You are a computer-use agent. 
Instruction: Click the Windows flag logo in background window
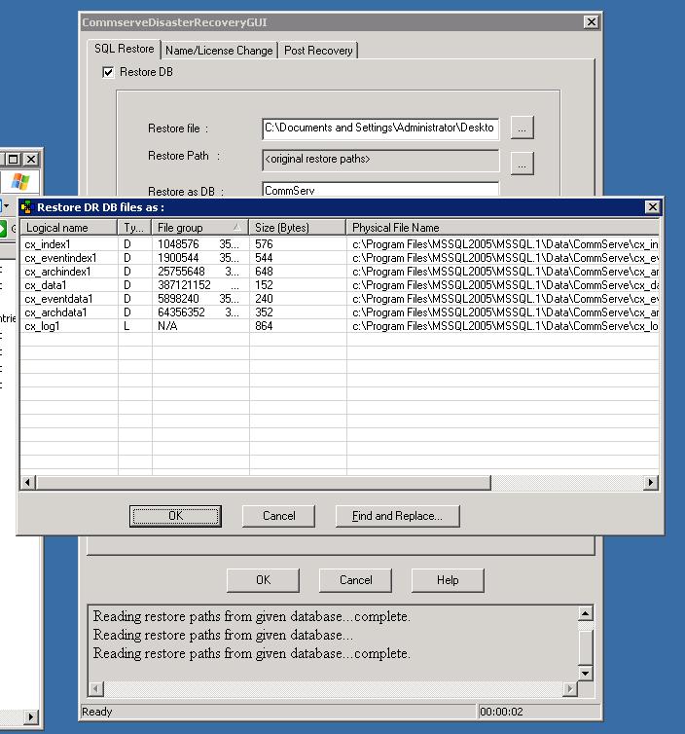point(20,182)
